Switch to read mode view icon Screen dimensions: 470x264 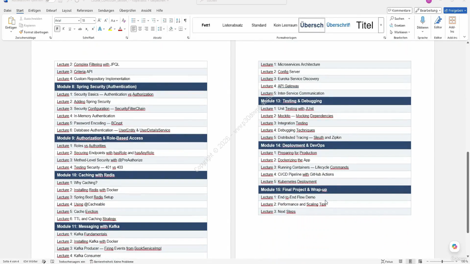pyautogui.click(x=401, y=261)
